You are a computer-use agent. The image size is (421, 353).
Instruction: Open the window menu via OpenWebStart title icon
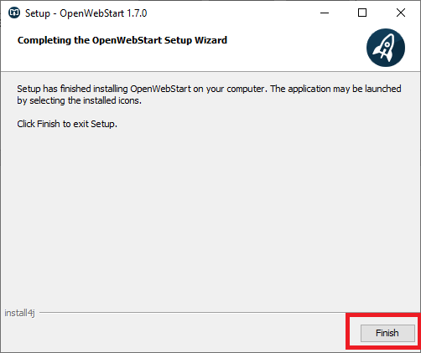pyautogui.click(x=14, y=13)
